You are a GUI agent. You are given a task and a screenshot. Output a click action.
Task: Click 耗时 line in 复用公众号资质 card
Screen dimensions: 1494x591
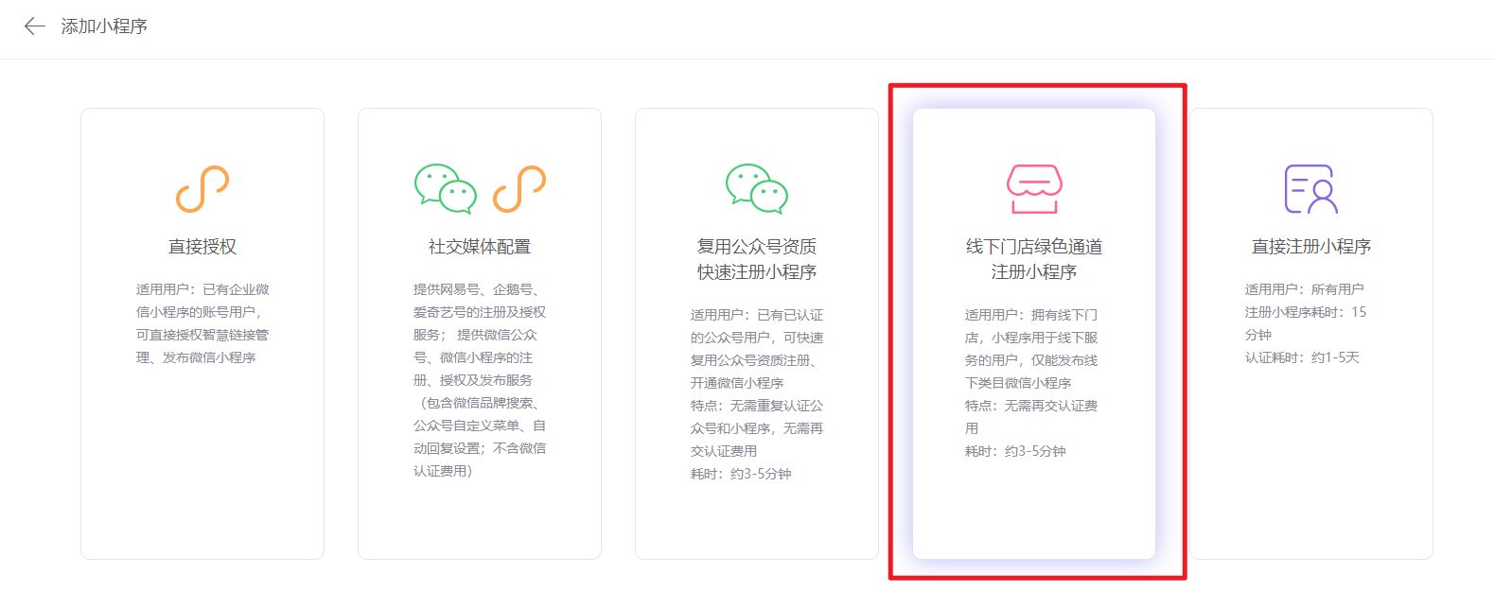click(741, 474)
